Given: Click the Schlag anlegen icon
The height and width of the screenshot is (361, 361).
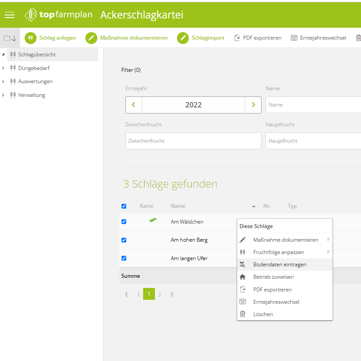Looking at the screenshot, I should point(31,38).
